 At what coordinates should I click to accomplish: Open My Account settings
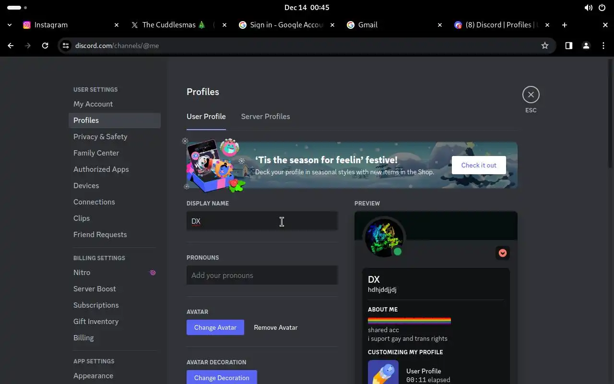tap(114, 104)
